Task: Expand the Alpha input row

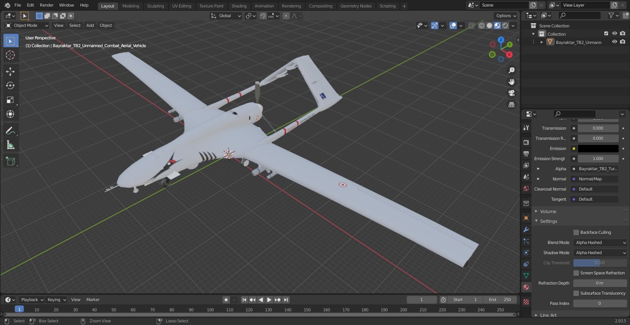Action: point(538,169)
